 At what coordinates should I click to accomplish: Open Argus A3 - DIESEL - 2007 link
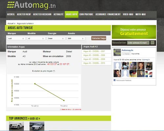pyautogui.click(x=94, y=51)
